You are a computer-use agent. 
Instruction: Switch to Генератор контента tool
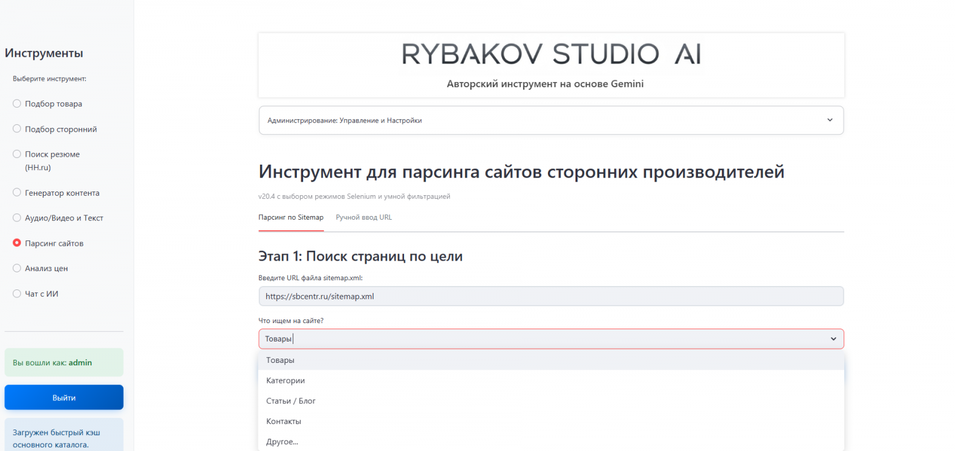click(x=17, y=193)
